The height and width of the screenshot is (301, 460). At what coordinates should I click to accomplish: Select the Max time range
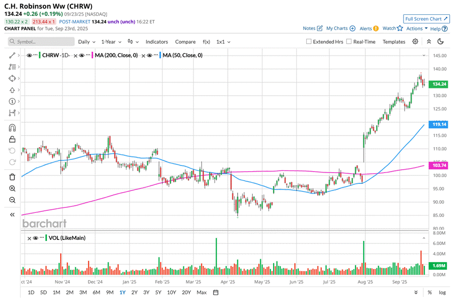pos(202,292)
